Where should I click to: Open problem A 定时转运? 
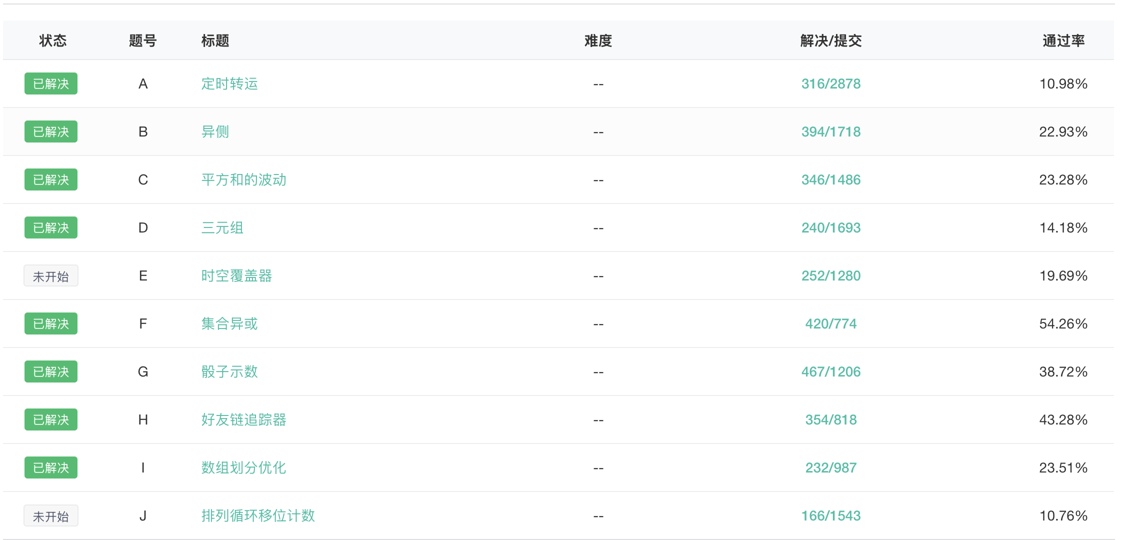(229, 83)
